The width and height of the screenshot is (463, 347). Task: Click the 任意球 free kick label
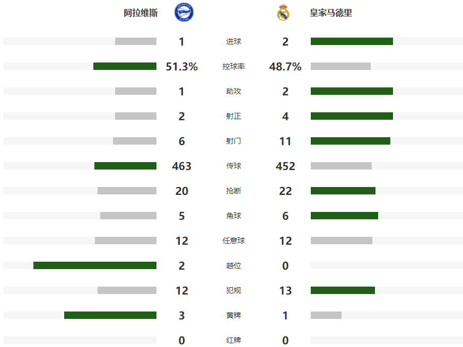[233, 241]
